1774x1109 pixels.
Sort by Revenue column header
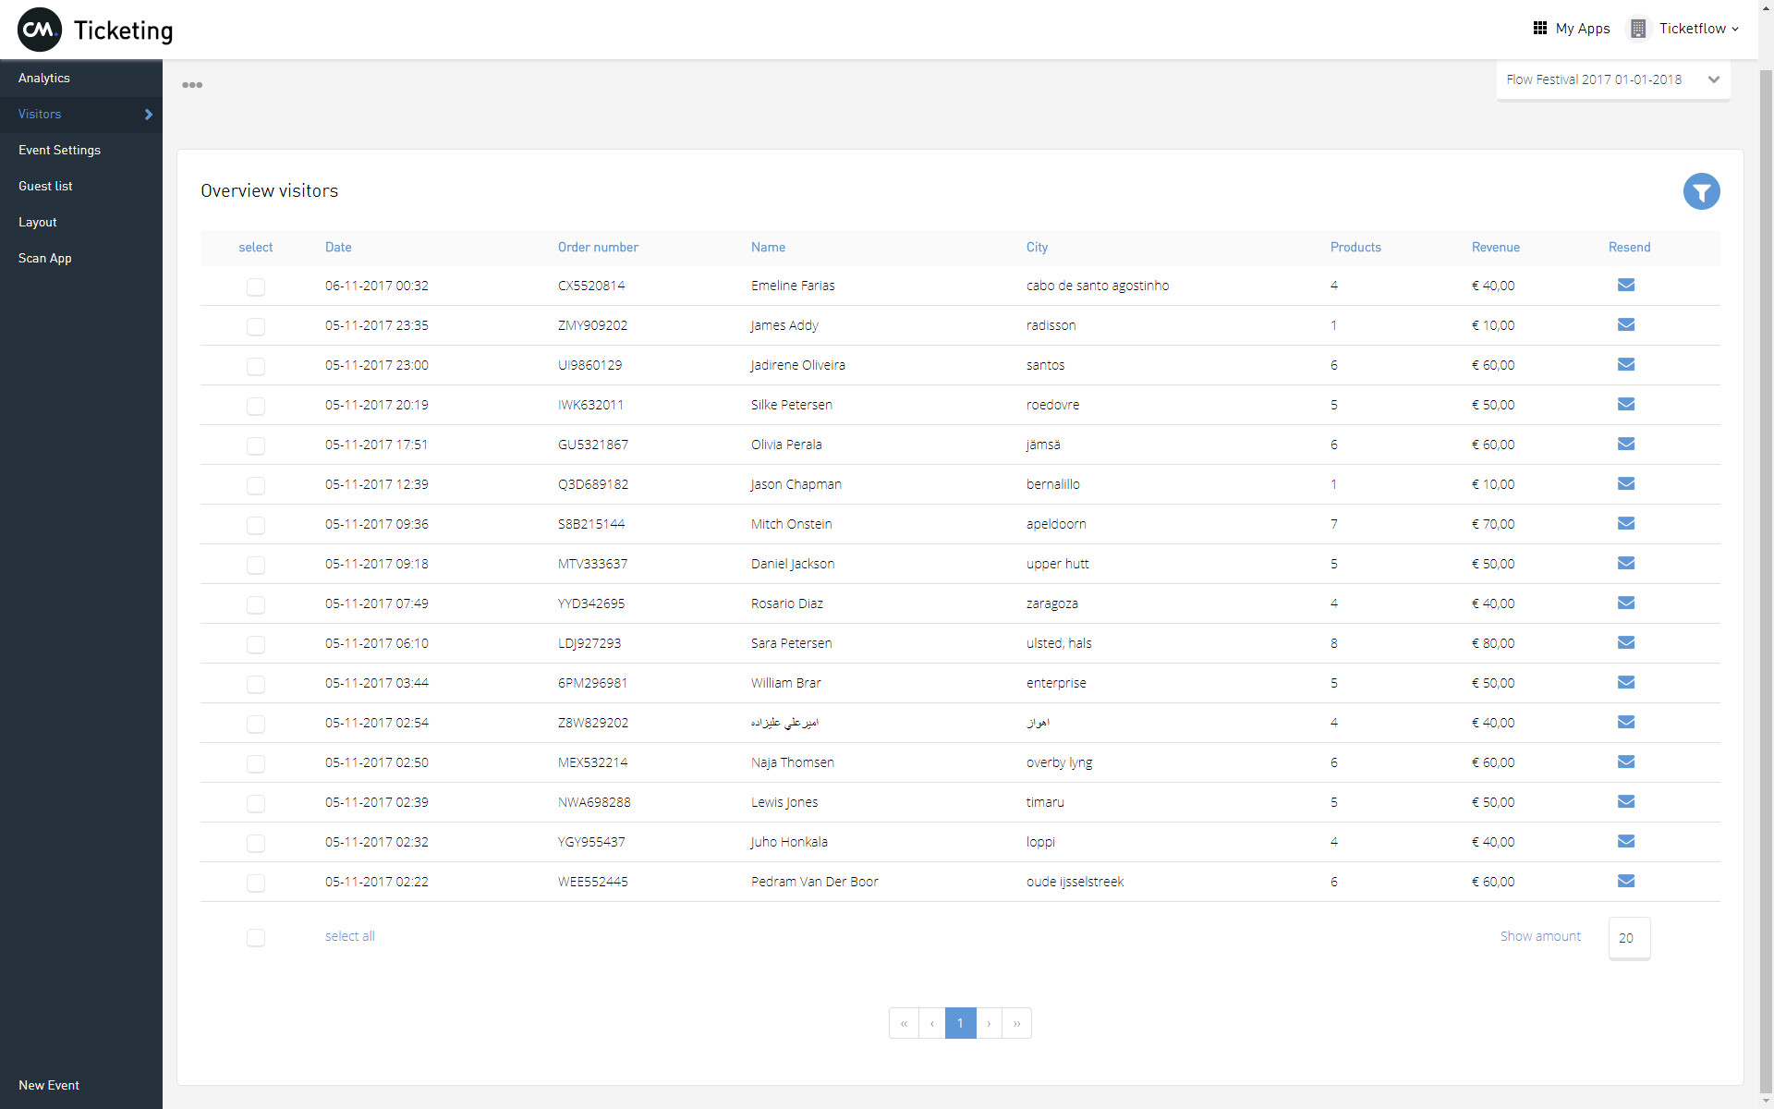click(x=1495, y=248)
